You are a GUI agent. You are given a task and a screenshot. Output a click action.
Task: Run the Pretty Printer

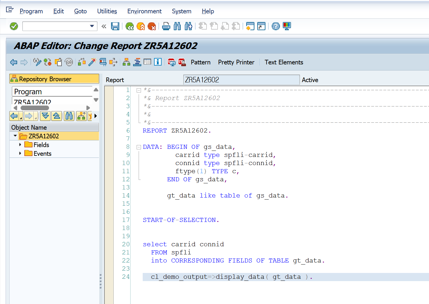(236, 62)
